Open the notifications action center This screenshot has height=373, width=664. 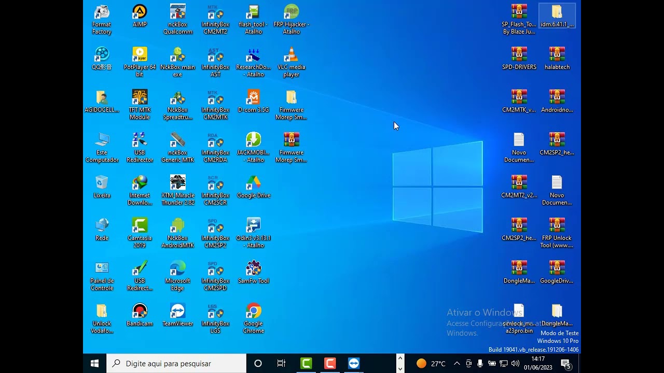pos(566,364)
